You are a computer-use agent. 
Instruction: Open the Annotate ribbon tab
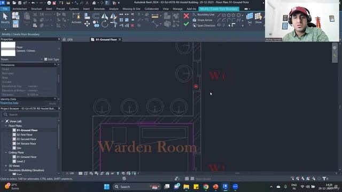pyautogui.click(x=99, y=9)
